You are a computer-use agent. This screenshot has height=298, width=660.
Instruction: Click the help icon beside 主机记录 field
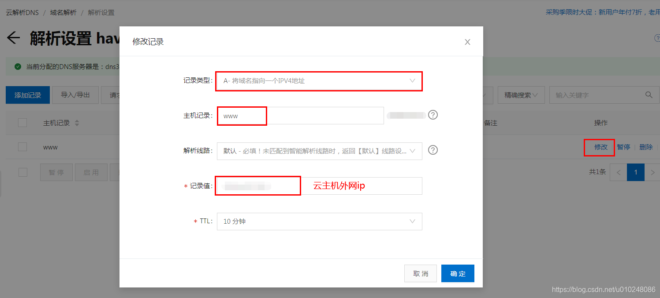pos(433,115)
